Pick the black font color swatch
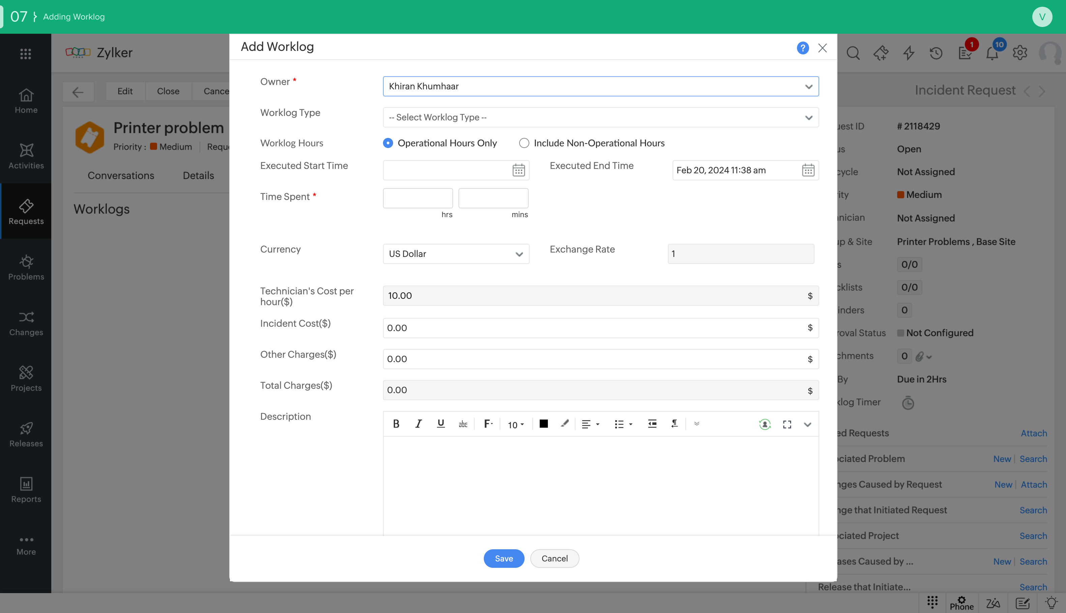This screenshot has width=1066, height=613. click(x=543, y=424)
